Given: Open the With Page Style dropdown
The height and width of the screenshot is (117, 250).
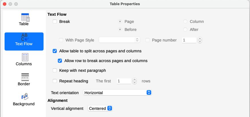Looking at the screenshot, I should tap(119, 40).
